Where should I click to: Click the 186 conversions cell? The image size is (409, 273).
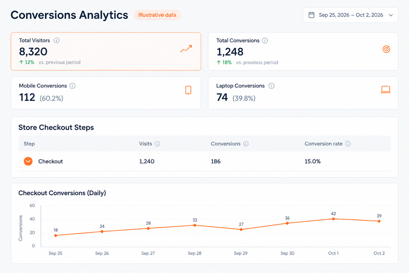tap(216, 161)
